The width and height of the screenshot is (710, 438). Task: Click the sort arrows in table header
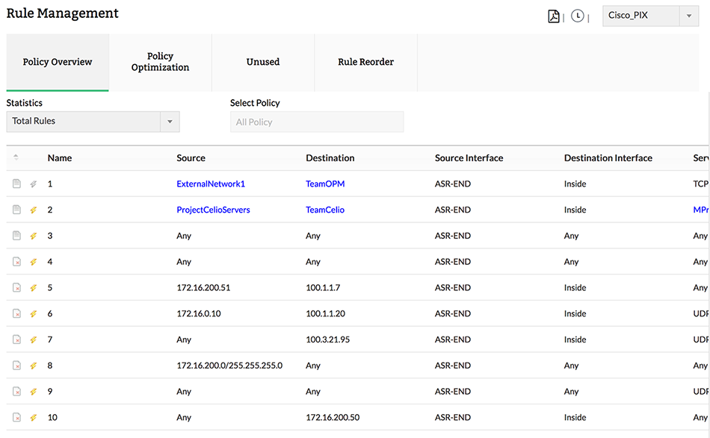[x=16, y=157]
